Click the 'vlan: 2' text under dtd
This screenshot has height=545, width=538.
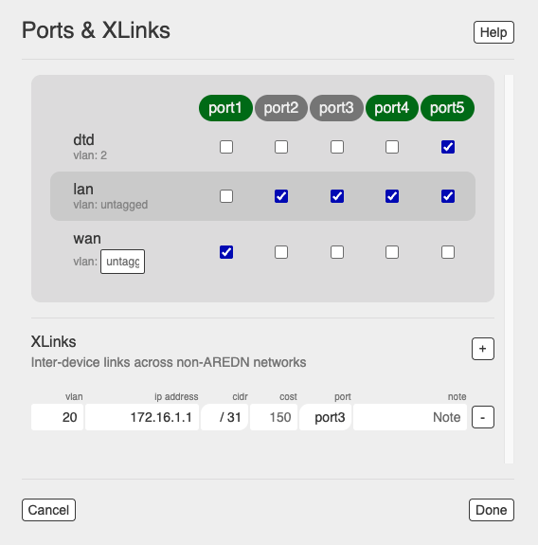click(90, 155)
